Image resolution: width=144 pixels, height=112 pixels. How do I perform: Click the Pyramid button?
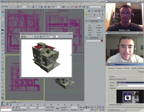98,32
